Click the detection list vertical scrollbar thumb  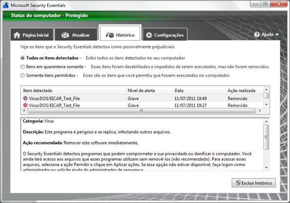(266, 96)
